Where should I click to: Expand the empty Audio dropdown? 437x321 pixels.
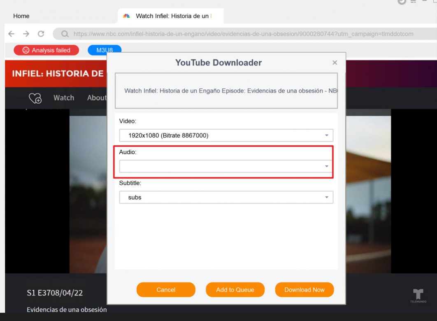click(x=226, y=166)
